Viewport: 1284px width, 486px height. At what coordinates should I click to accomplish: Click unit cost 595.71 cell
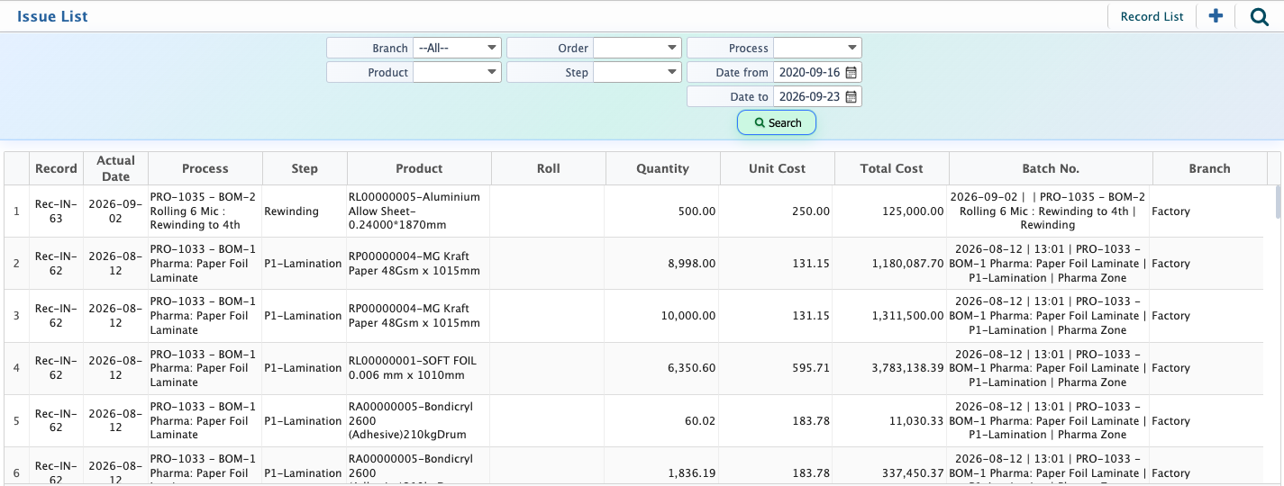click(777, 368)
